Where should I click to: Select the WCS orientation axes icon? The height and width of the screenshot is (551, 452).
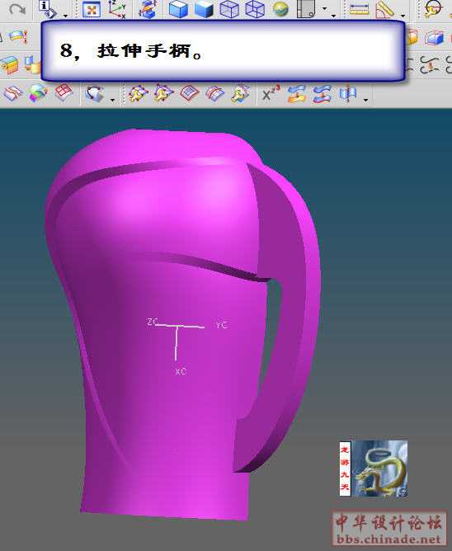(x=116, y=9)
